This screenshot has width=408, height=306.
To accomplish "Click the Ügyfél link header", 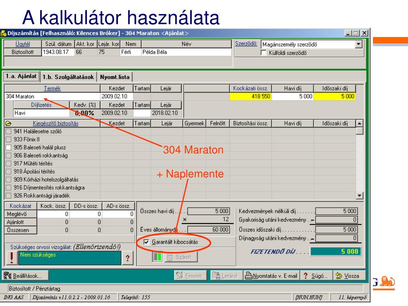I will click(23, 44).
